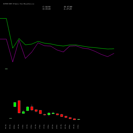Click the 09 Dec date label
Image resolution: width=133 pixels, height=133 pixels.
click(x=14, y=127)
